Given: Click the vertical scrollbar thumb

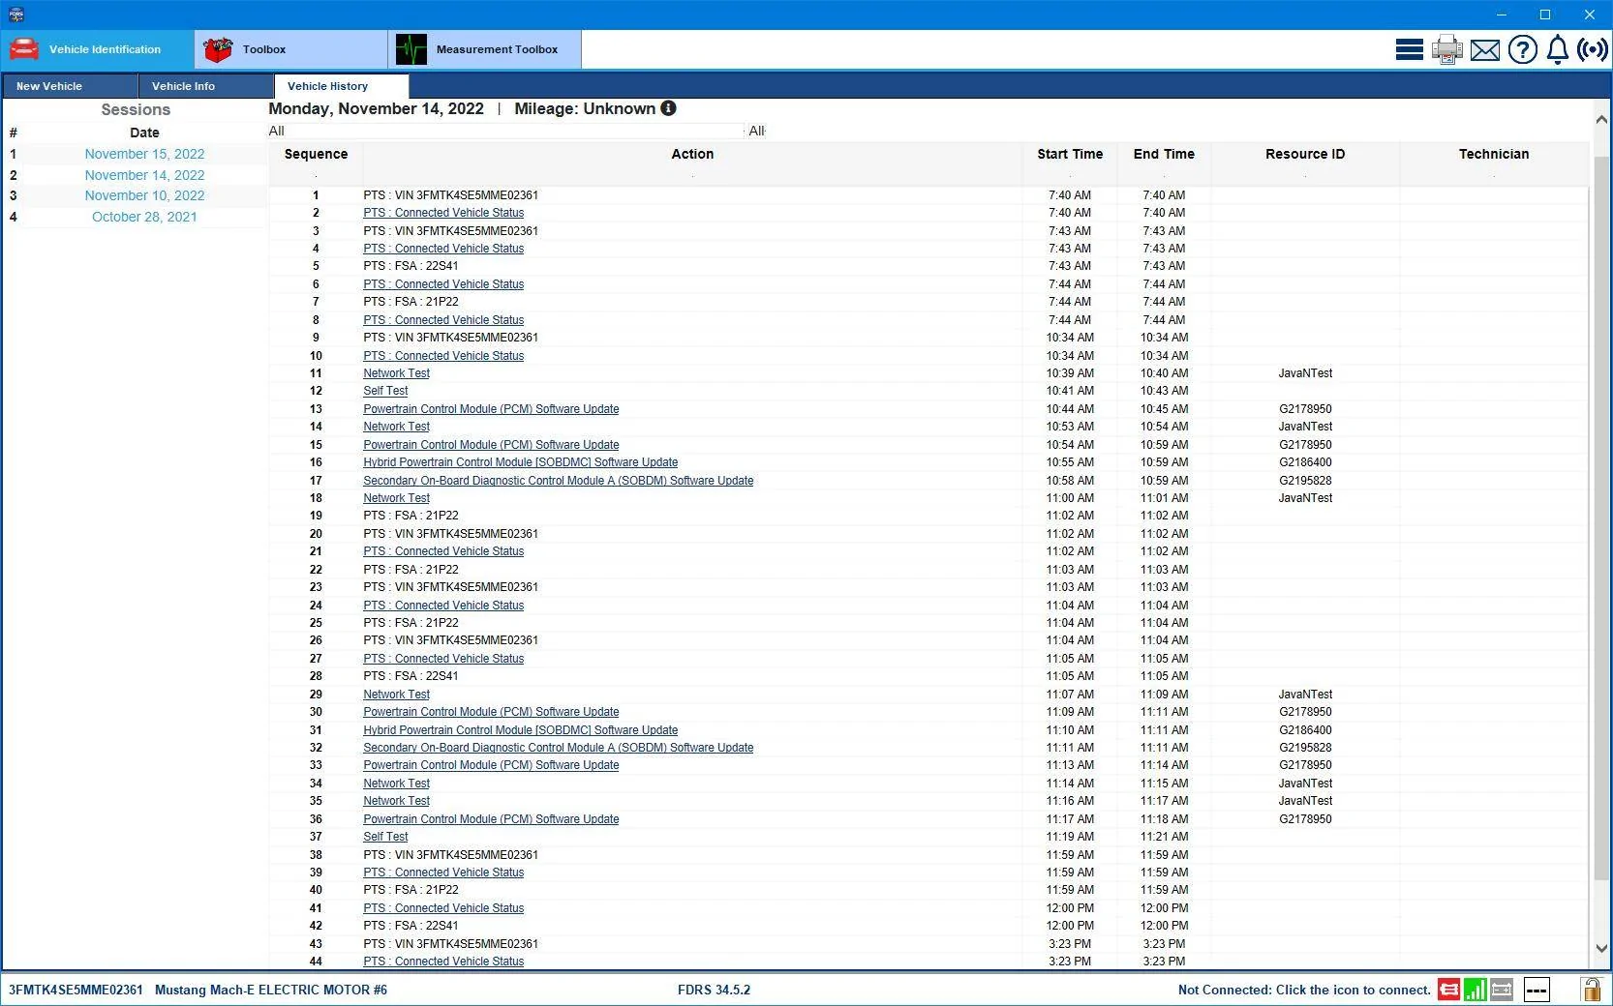Looking at the screenshot, I should [1601, 518].
